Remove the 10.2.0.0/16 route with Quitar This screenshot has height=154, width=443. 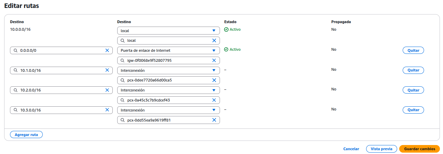413,90
